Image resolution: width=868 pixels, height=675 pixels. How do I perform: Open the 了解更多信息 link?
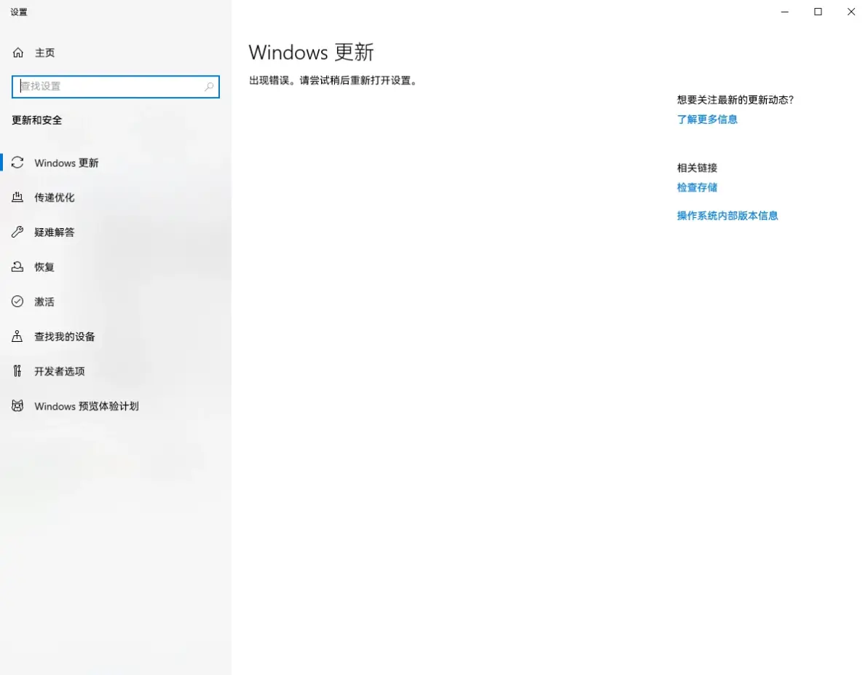pos(707,120)
